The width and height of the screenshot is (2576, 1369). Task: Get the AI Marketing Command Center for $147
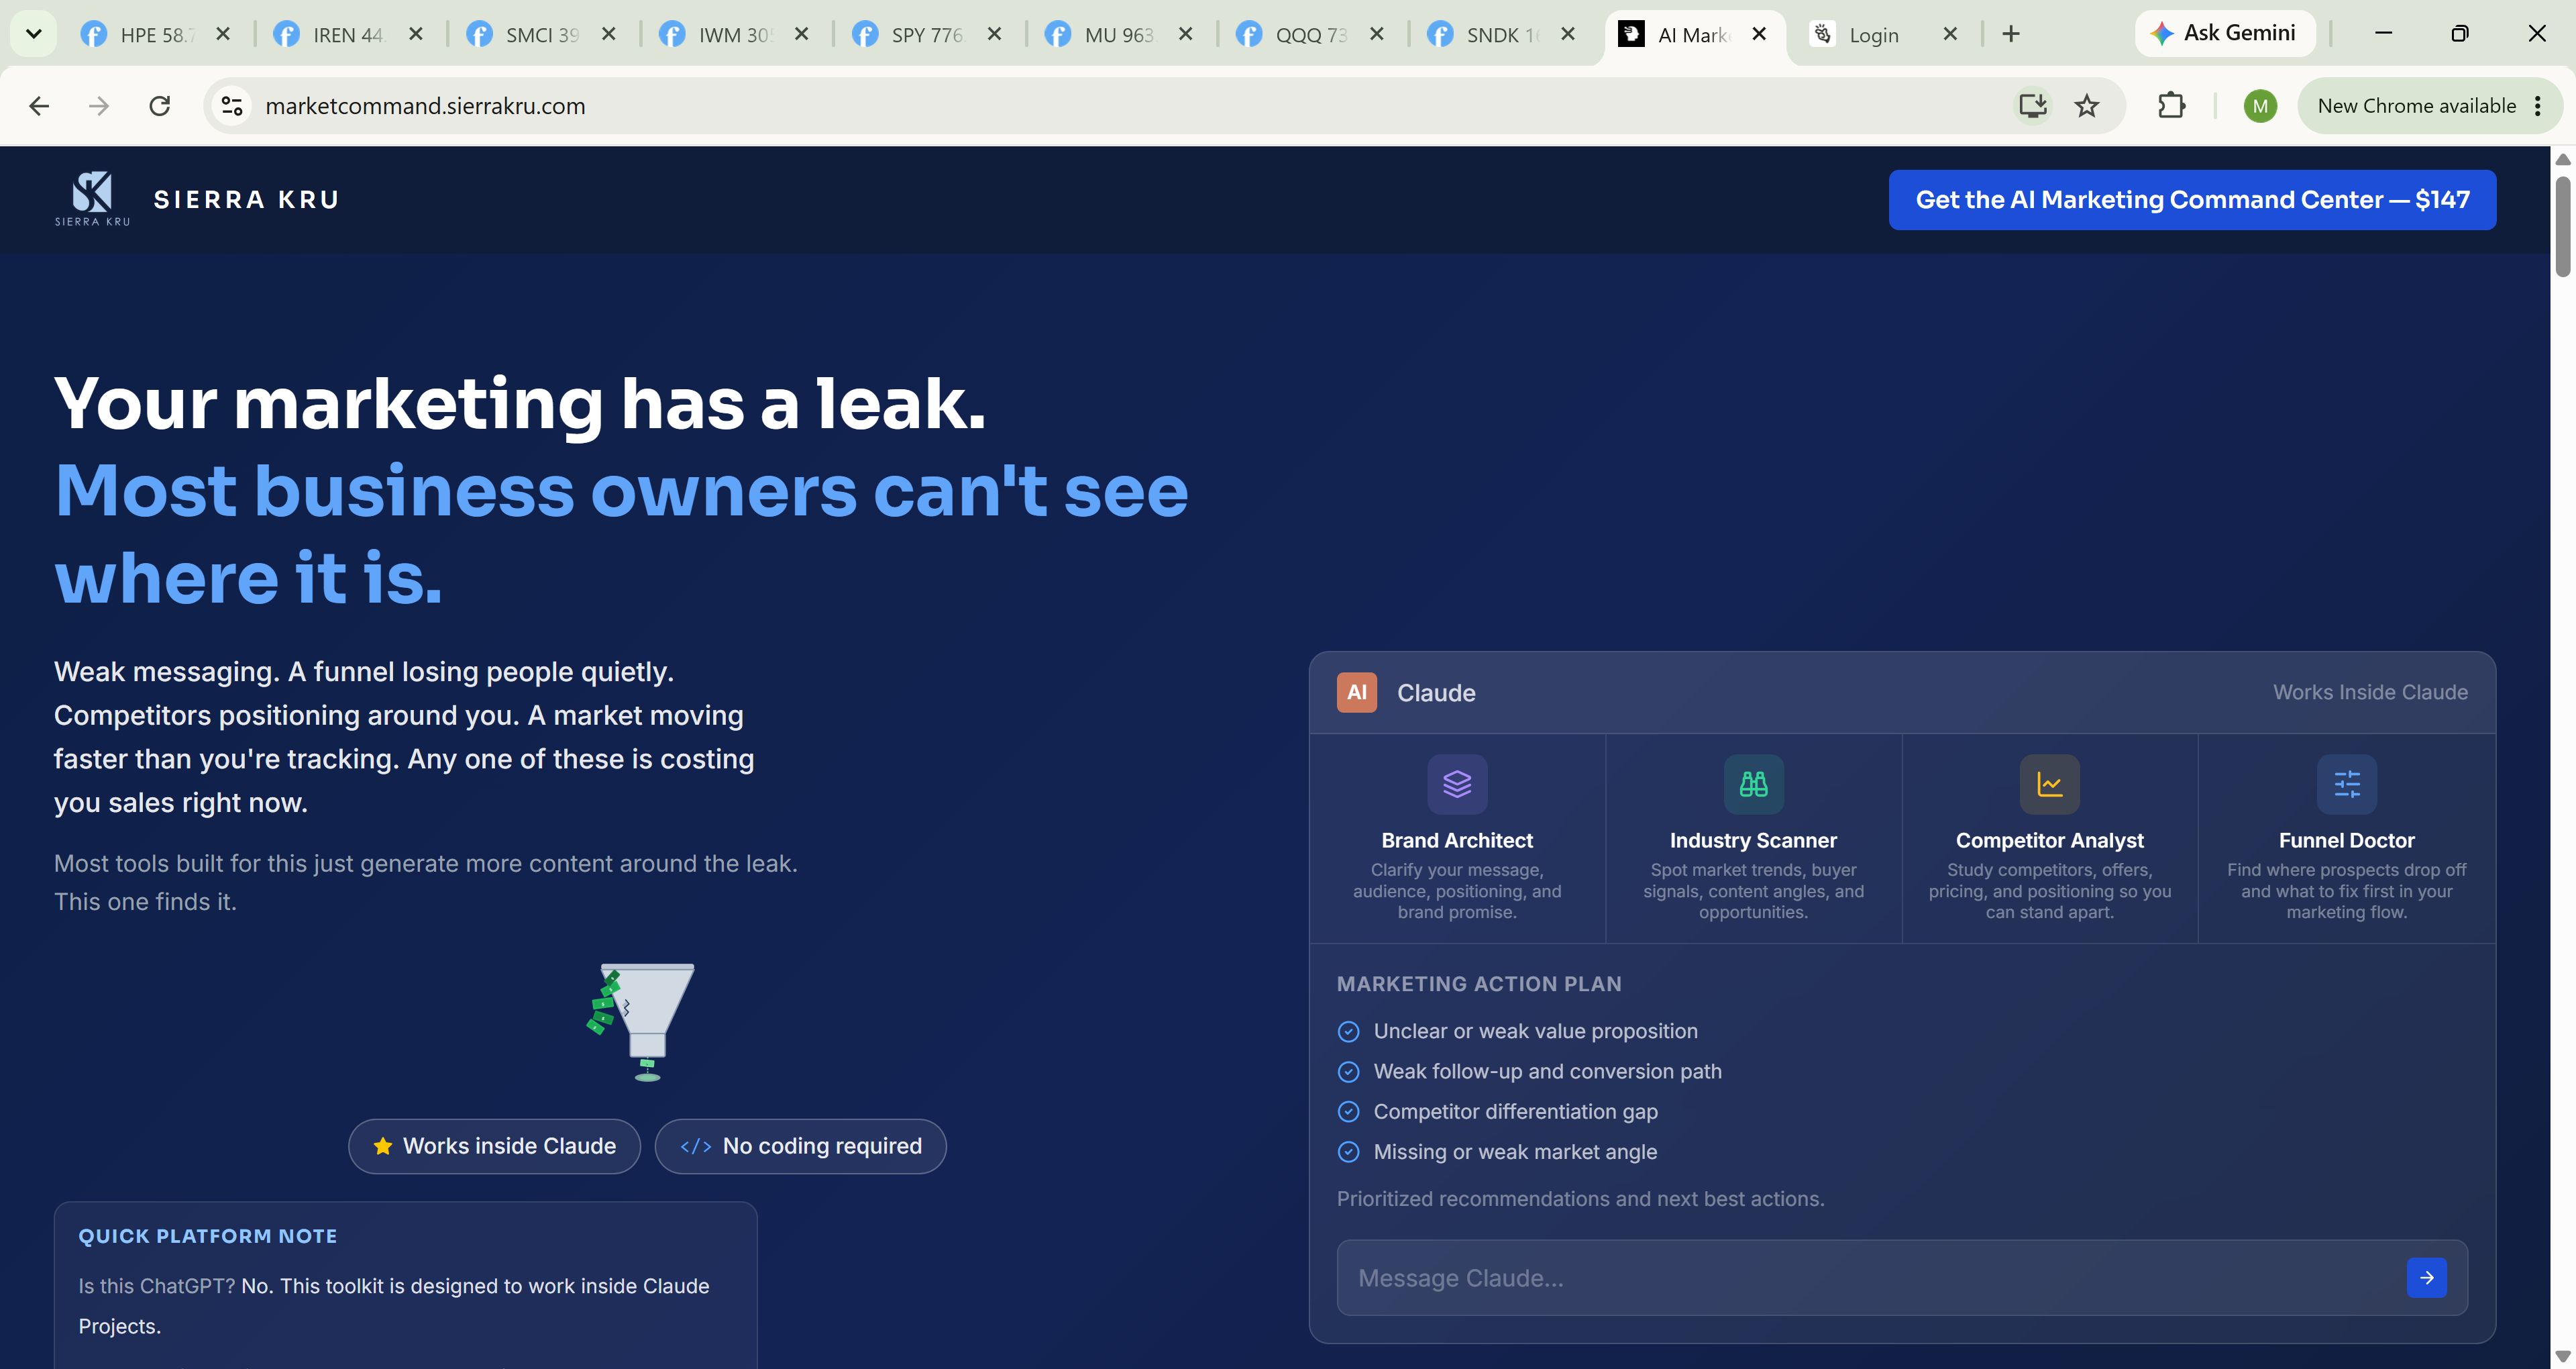click(2192, 199)
